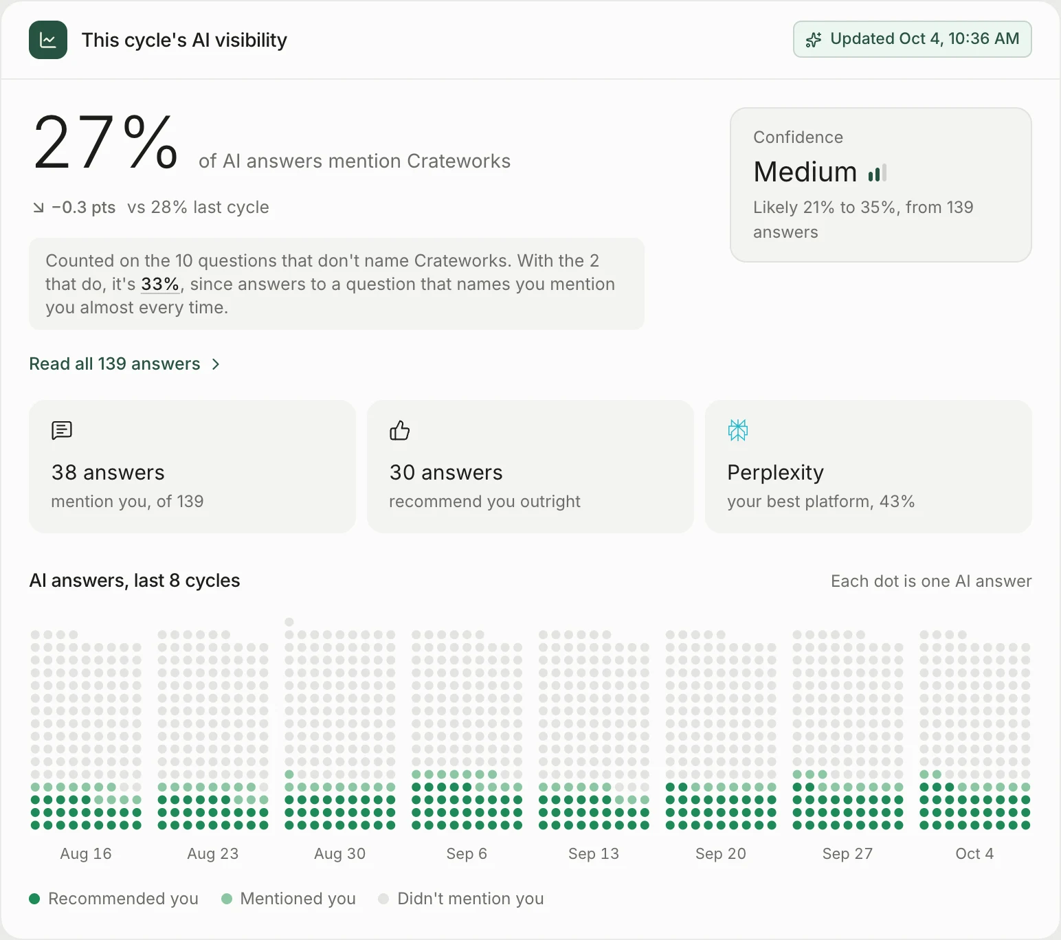
Task: Click the Perplexity logo icon
Action: (738, 431)
